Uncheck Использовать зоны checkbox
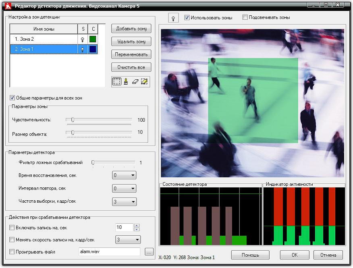The height and width of the screenshot is (268, 353). (x=187, y=18)
